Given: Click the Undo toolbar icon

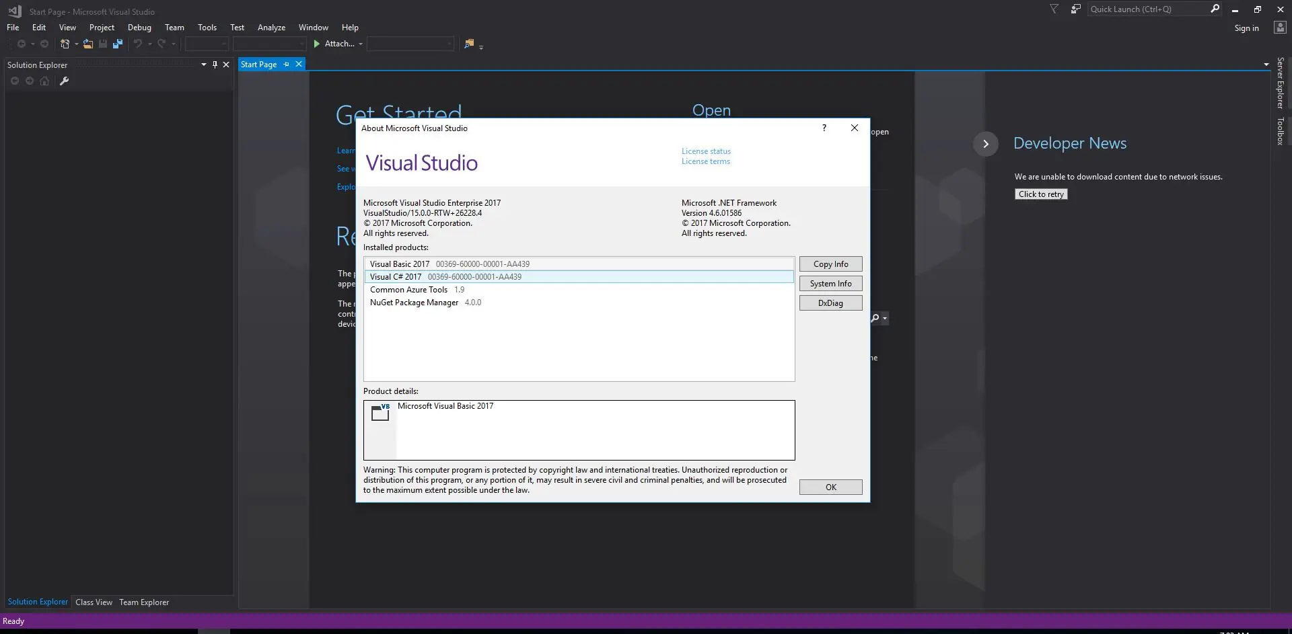Looking at the screenshot, I should (x=138, y=44).
